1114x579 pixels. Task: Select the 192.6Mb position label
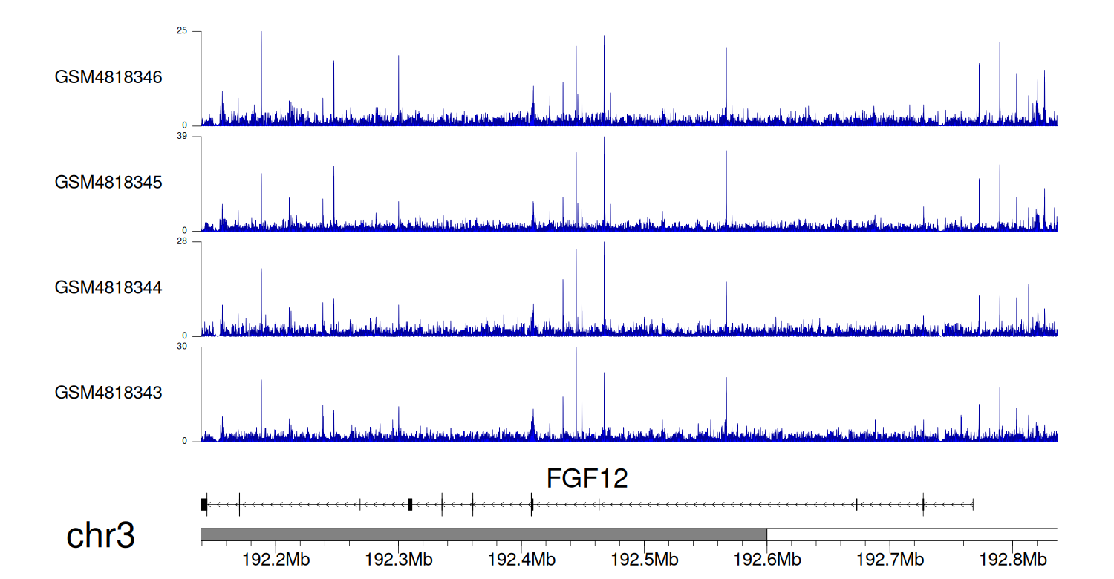[766, 559]
